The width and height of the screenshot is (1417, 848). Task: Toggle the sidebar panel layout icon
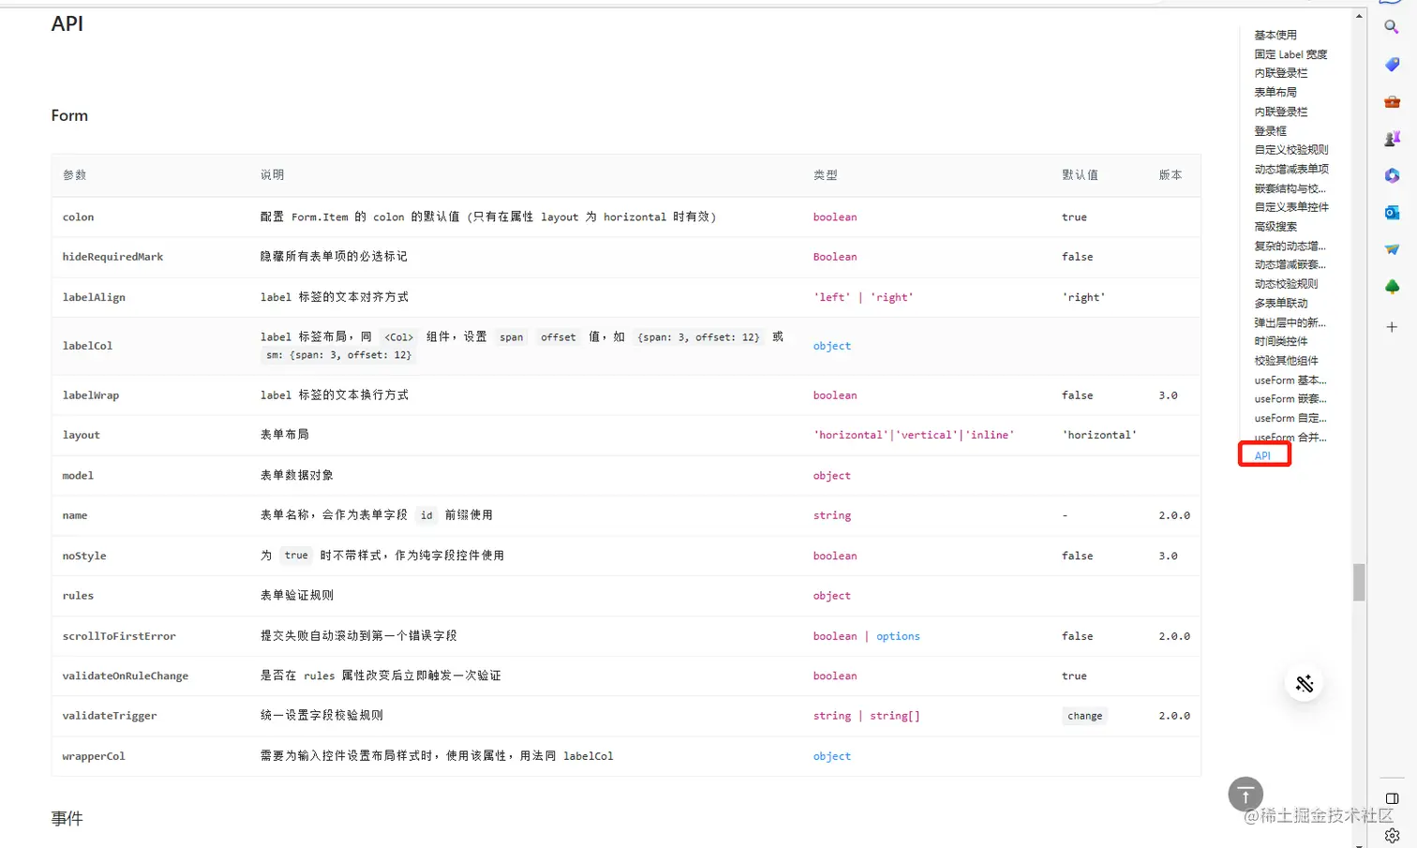[1392, 798]
